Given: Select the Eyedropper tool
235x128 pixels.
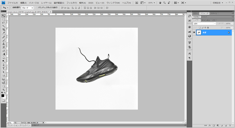Looking at the screenshot, I should (x=4, y=33).
